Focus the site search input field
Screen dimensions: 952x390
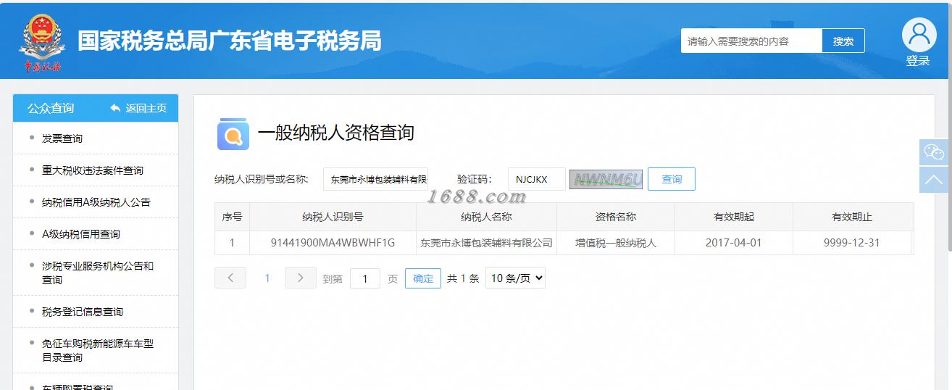(751, 41)
